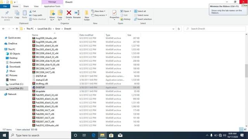Click Error breadcrumb in address bar

[x=58, y=29]
